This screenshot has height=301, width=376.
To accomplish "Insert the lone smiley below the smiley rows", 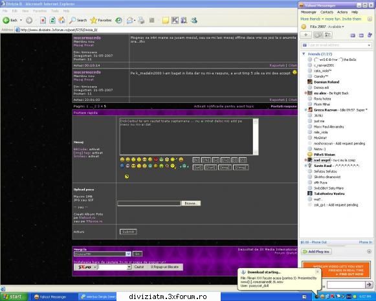I will [x=127, y=177].
